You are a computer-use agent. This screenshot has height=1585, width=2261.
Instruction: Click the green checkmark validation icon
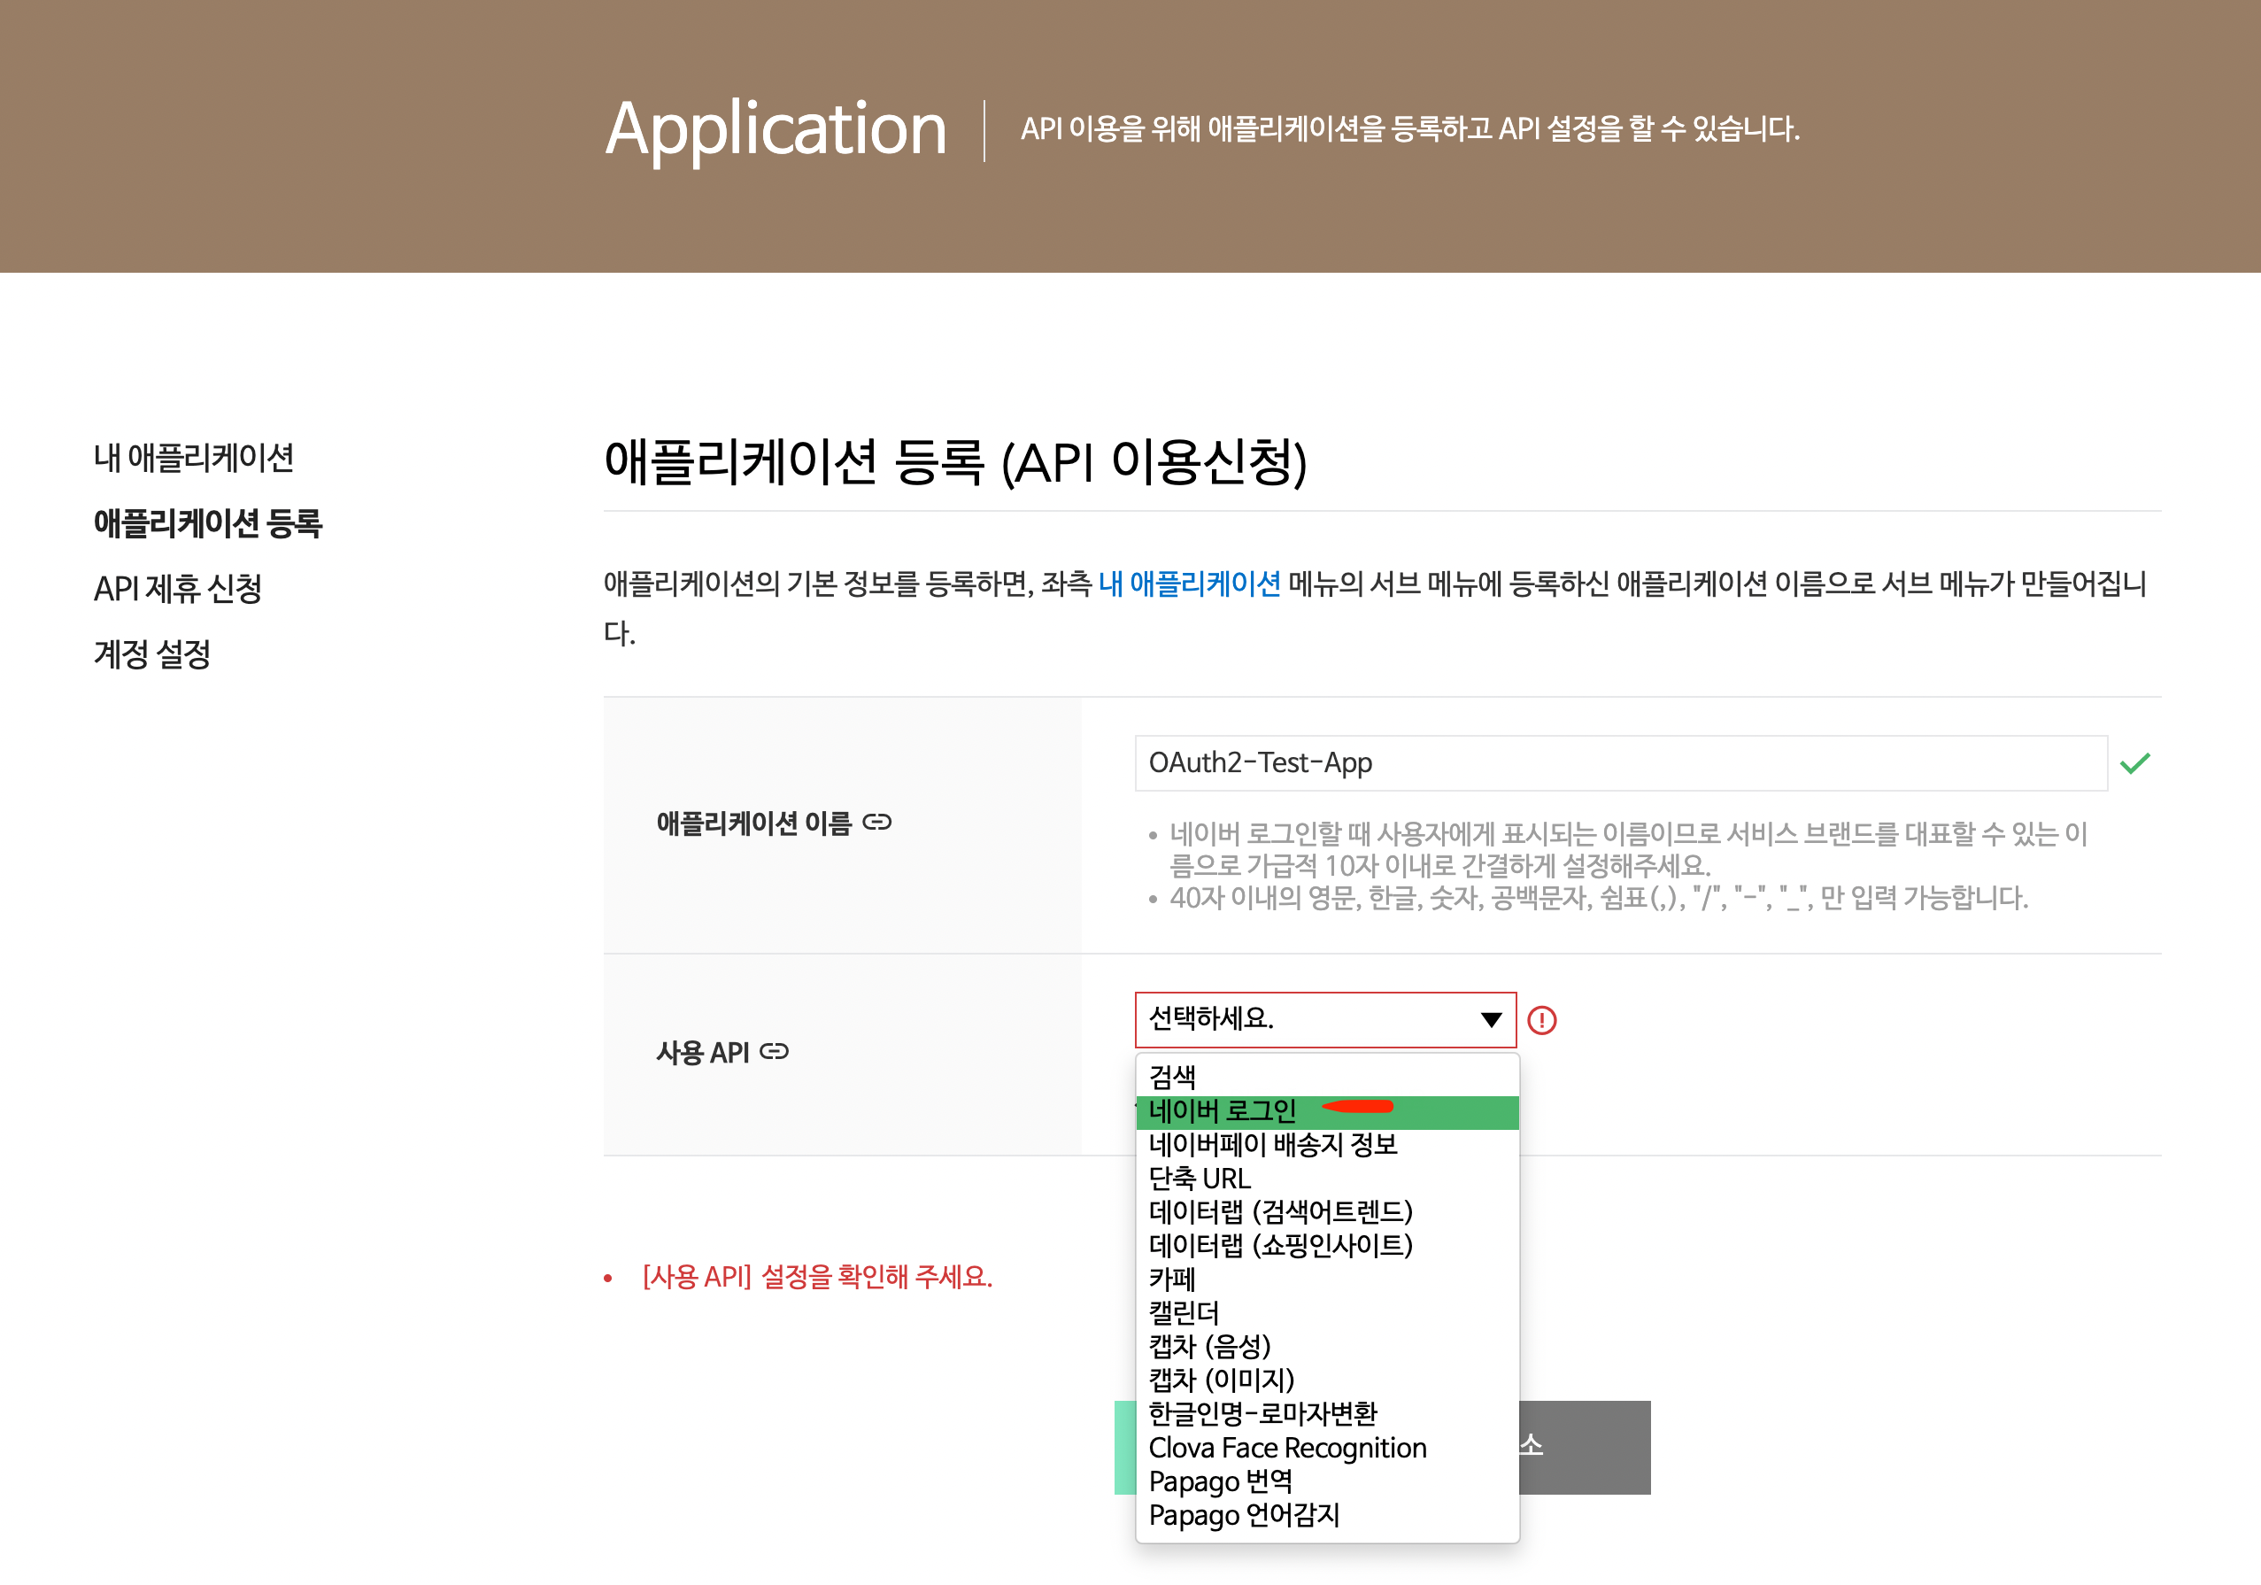point(2134,763)
